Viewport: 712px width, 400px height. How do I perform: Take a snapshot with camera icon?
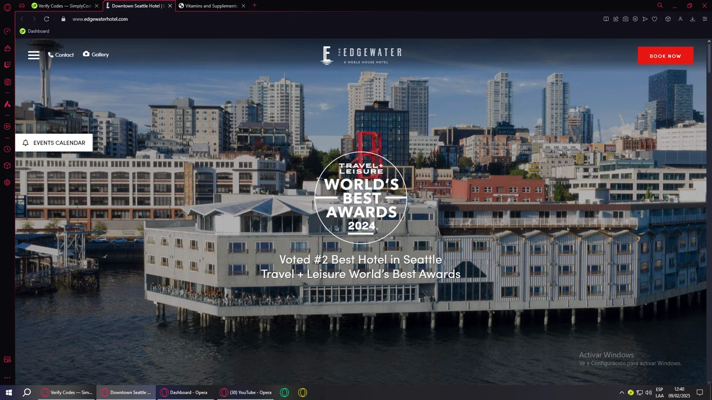coord(626,19)
